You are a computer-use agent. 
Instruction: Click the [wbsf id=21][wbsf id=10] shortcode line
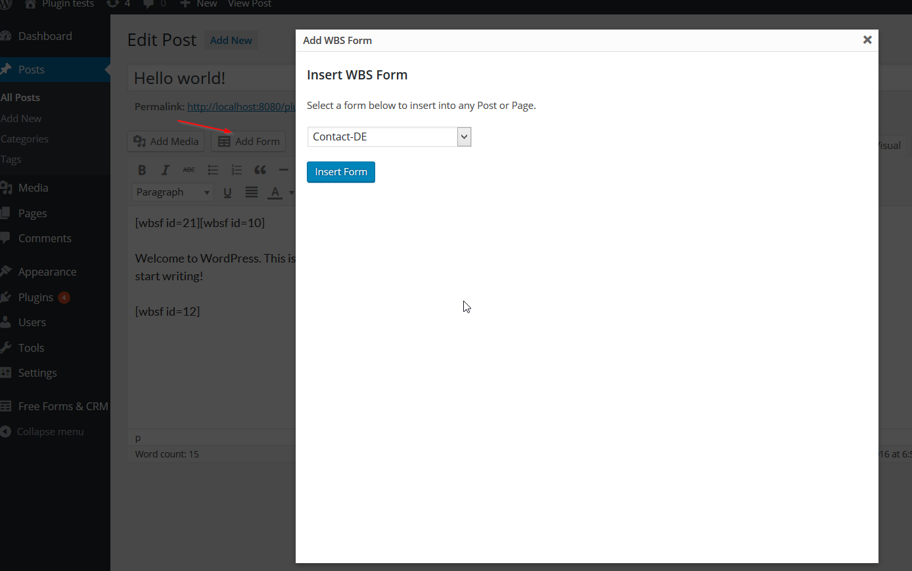[x=200, y=222]
